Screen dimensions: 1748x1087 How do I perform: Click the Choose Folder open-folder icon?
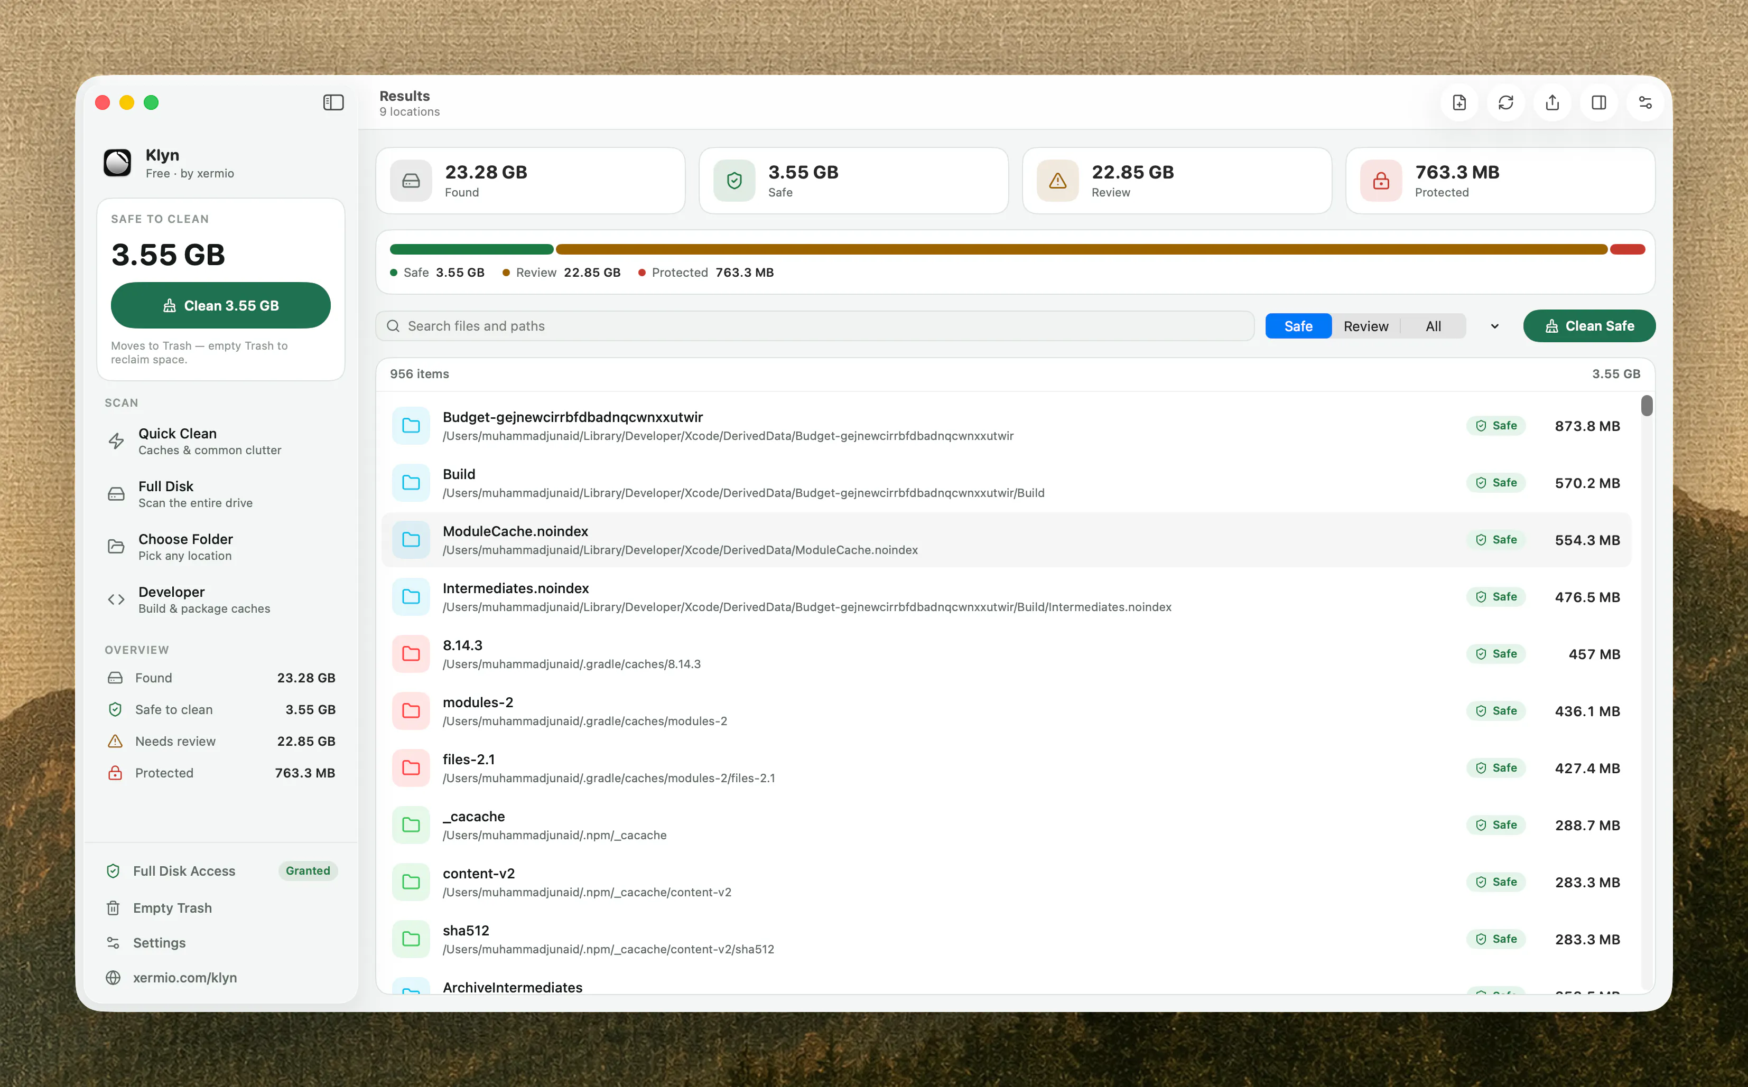point(116,546)
